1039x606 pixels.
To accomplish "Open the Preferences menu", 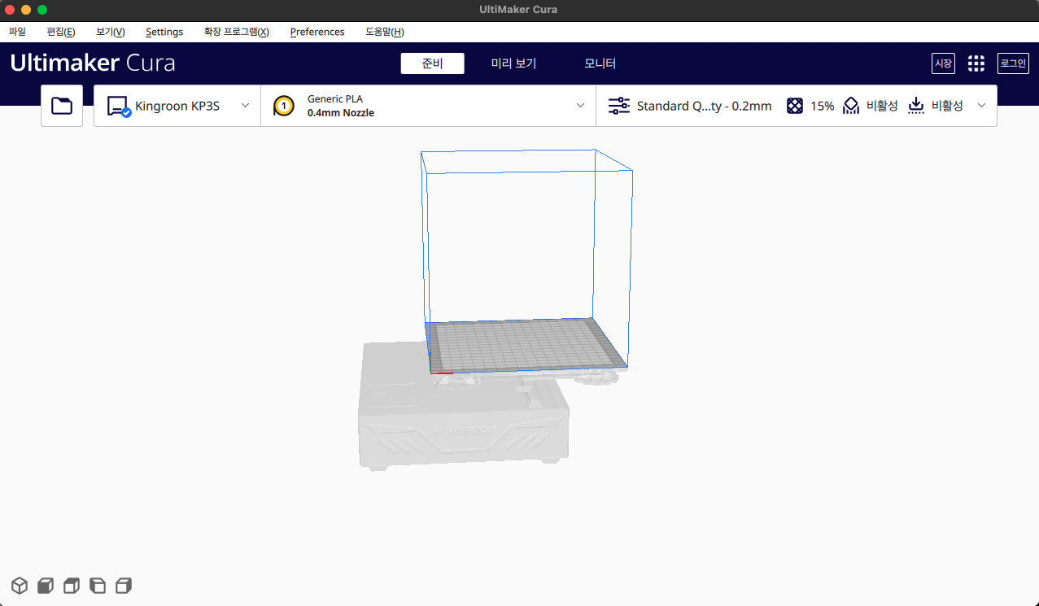I will [x=317, y=32].
